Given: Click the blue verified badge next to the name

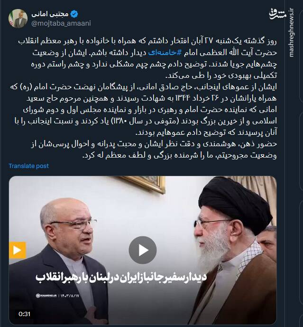Looking at the screenshot, I should coord(74,14).
